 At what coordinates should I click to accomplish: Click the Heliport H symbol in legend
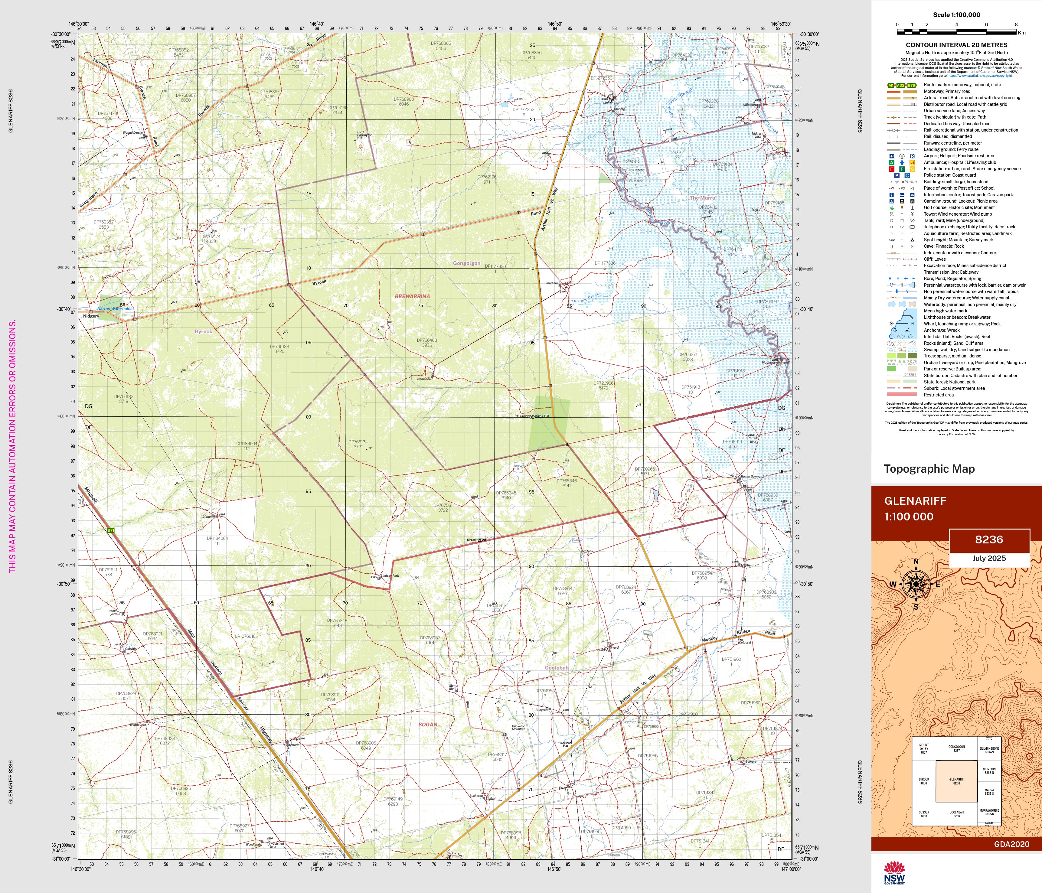coord(902,156)
